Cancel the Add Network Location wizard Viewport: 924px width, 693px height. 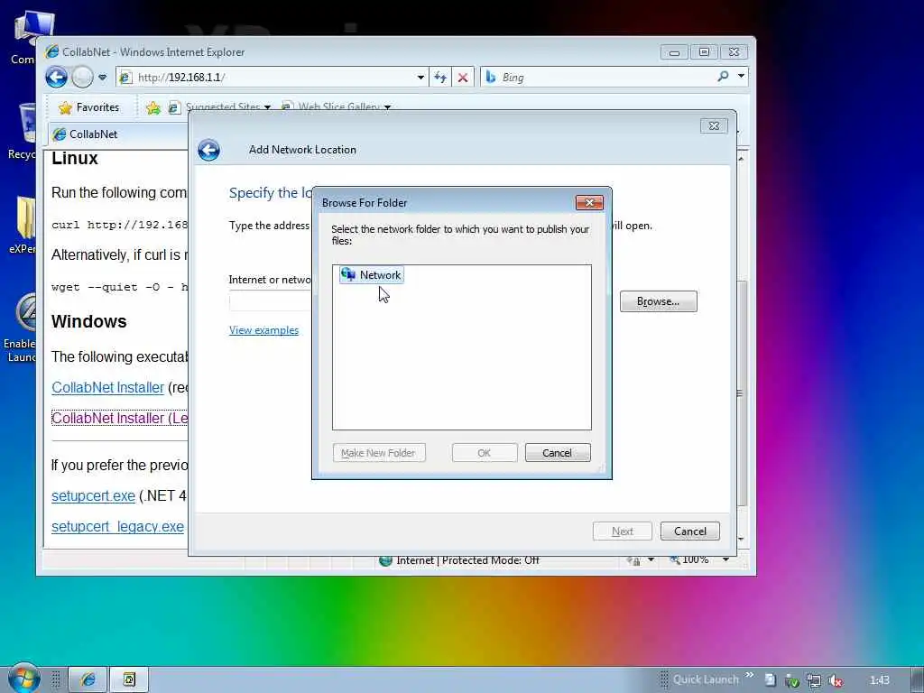[690, 531]
